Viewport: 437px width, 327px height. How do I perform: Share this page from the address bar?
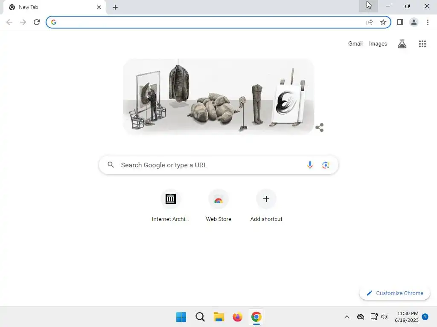point(370,22)
